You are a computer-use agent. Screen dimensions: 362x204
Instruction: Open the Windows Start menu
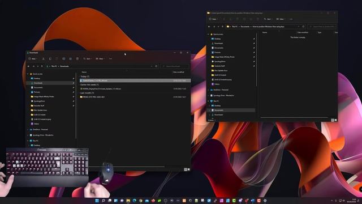click(x=97, y=201)
